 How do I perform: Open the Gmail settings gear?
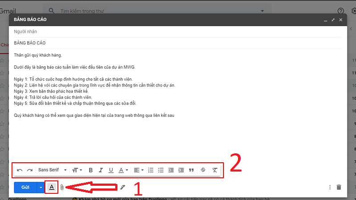coord(354,11)
